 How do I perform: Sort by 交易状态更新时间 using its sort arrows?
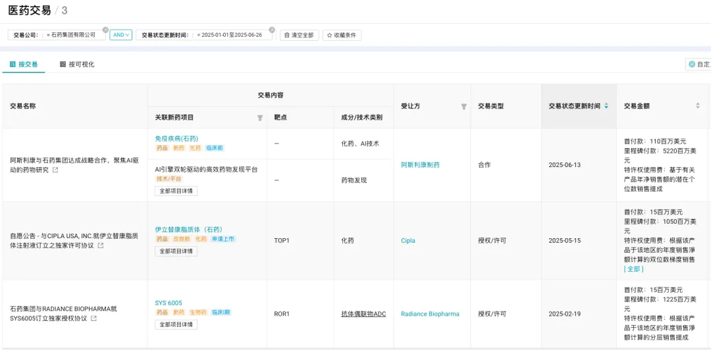[606, 106]
